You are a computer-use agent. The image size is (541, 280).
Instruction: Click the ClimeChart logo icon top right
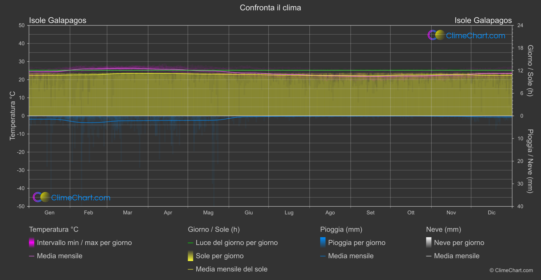click(x=436, y=35)
